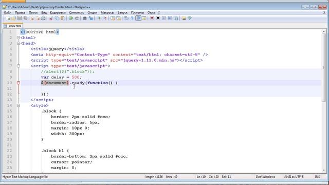Viewport: 329px width, 185px height.
Task: Enable synchronized horizontal scrolling icon
Action: click(119, 18)
